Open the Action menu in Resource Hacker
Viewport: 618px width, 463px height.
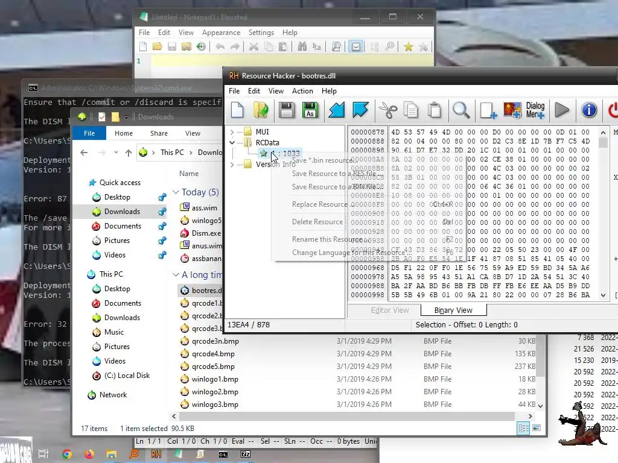(302, 91)
